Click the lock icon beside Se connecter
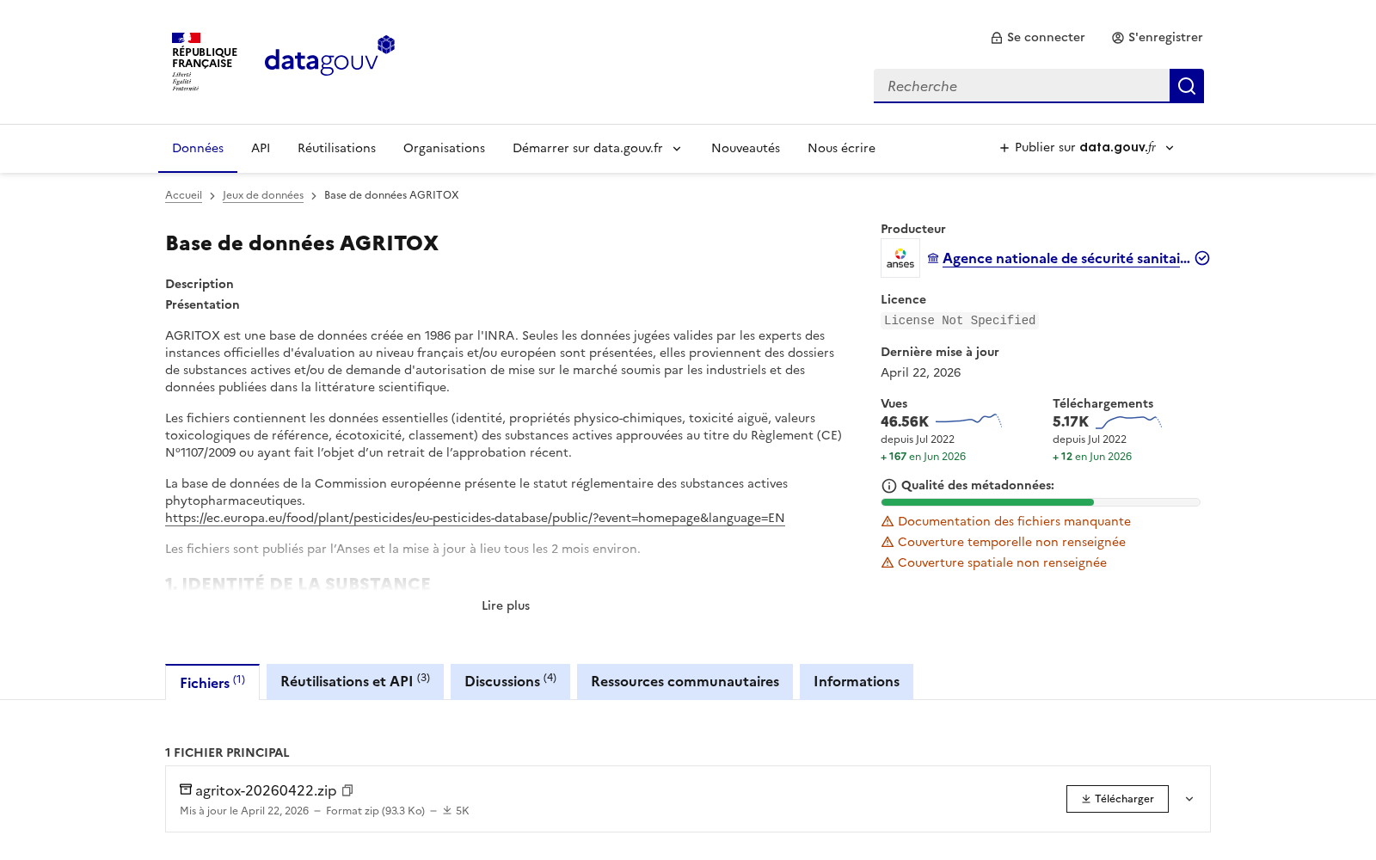 click(x=997, y=38)
